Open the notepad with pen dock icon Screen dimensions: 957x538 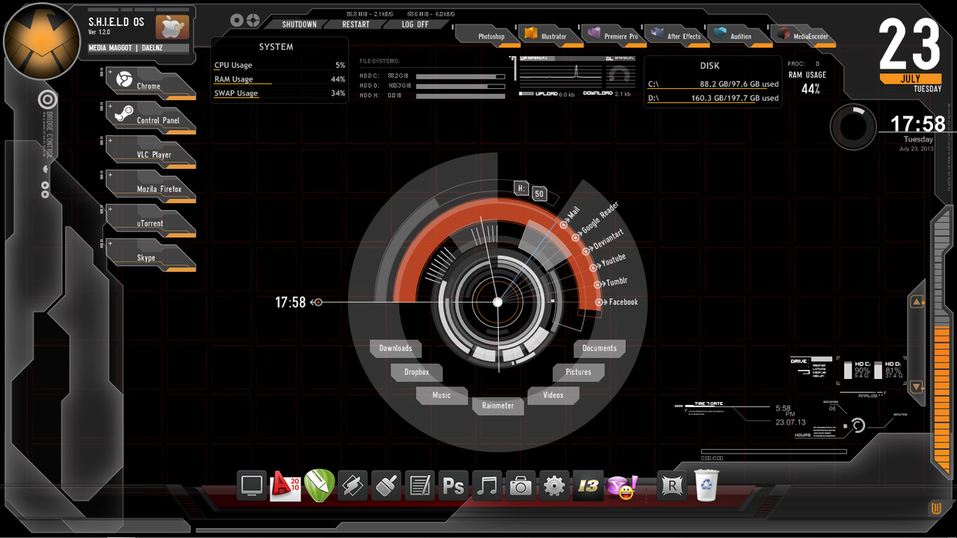[419, 486]
